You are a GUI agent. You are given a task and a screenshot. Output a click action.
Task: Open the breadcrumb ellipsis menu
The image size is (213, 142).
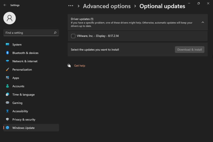(71, 6)
